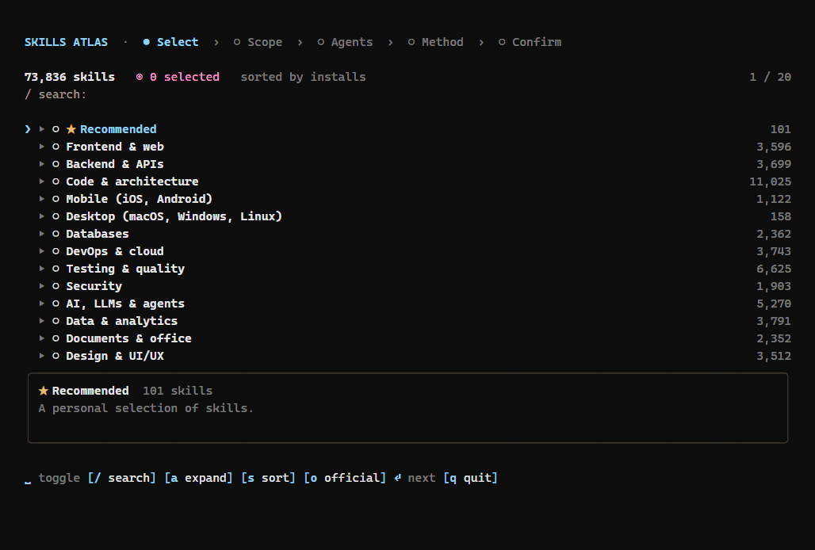Toggle the Security selection circle
815x550 pixels.
(x=55, y=286)
